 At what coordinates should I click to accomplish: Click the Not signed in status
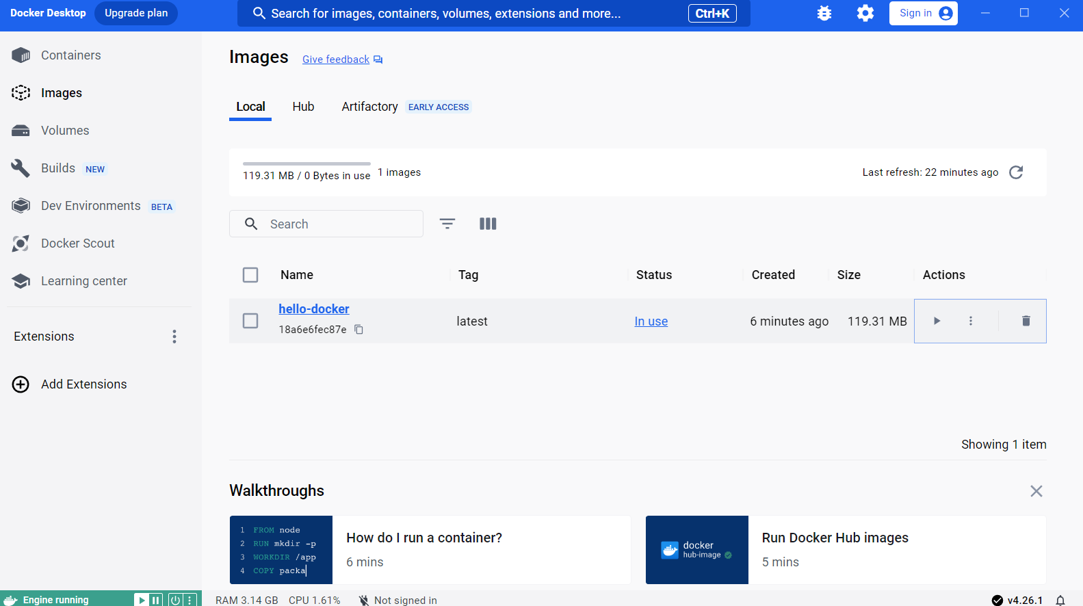click(x=398, y=600)
